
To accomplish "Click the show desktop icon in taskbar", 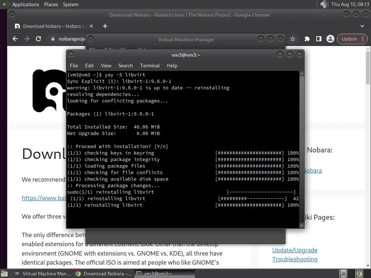I will pos(4,274).
